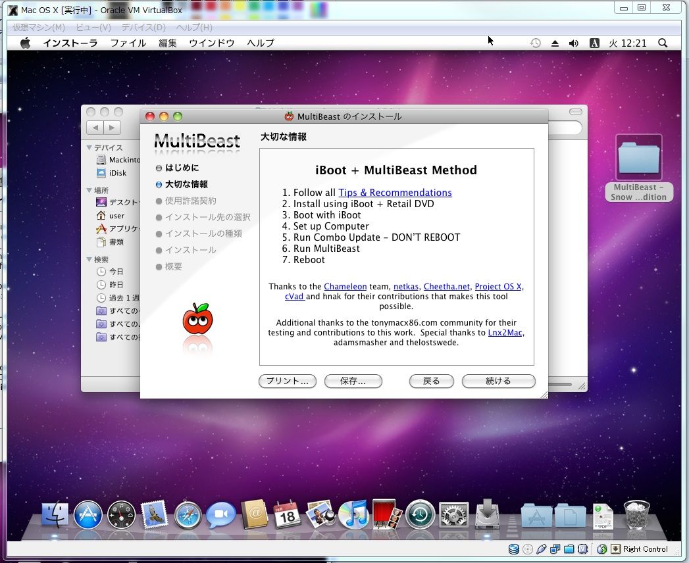
Task: Open the Chameleon link
Action: point(345,286)
